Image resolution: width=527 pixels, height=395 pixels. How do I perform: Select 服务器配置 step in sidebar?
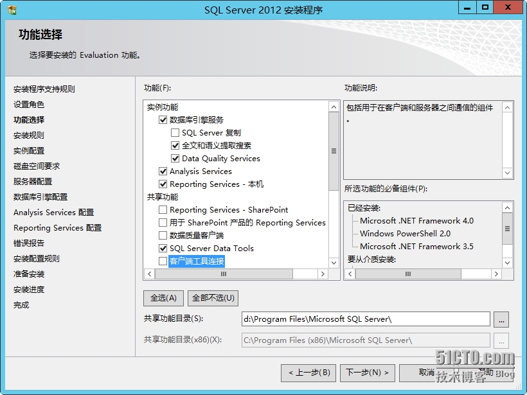point(33,181)
